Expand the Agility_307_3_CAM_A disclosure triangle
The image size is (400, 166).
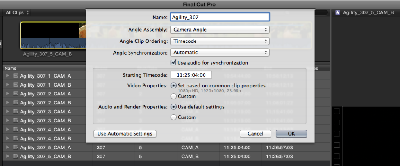(x=8, y=111)
